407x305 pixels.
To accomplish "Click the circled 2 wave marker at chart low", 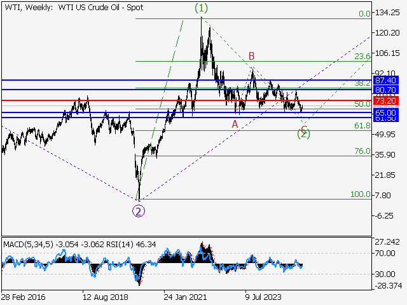I will [x=138, y=211].
